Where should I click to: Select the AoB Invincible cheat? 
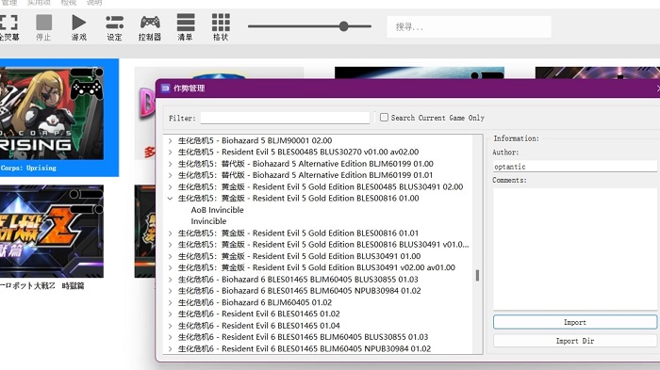pos(217,210)
